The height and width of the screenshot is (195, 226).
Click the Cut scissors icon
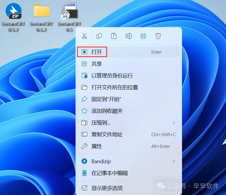tap(84, 36)
